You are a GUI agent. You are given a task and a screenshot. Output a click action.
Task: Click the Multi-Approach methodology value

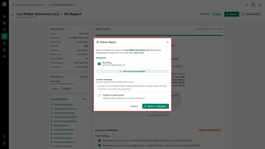(x=81, y=63)
